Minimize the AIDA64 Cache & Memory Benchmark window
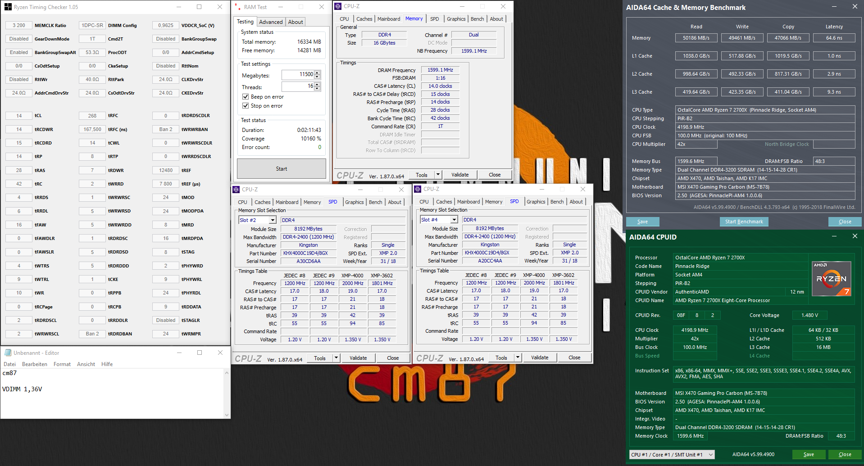This screenshot has height=466, width=864. [834, 7]
